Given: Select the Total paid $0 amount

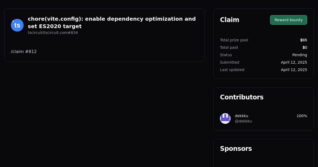Looking at the screenshot, I should click(305, 47).
